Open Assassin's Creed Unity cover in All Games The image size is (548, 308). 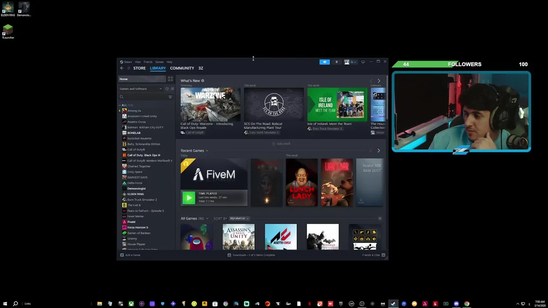(x=238, y=237)
